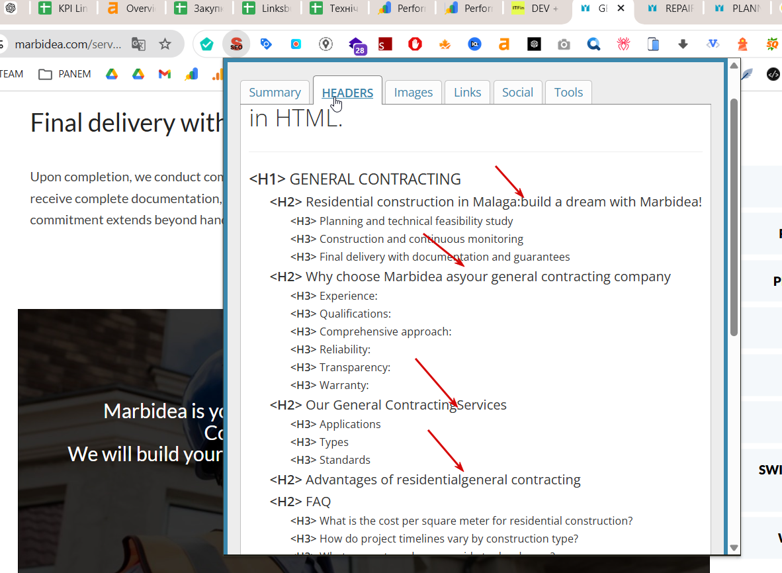
Task: Open the location pin extension
Action: click(x=326, y=44)
